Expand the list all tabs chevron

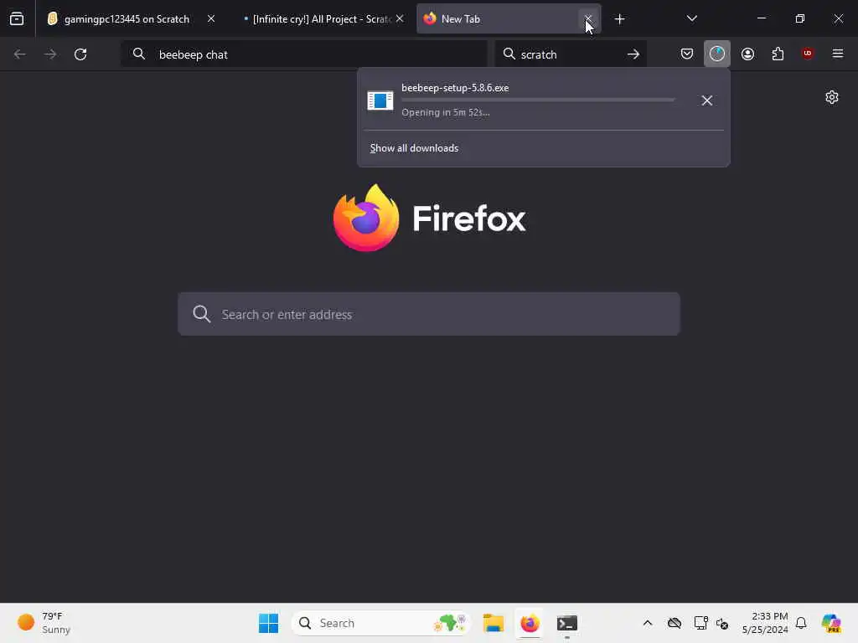[691, 19]
